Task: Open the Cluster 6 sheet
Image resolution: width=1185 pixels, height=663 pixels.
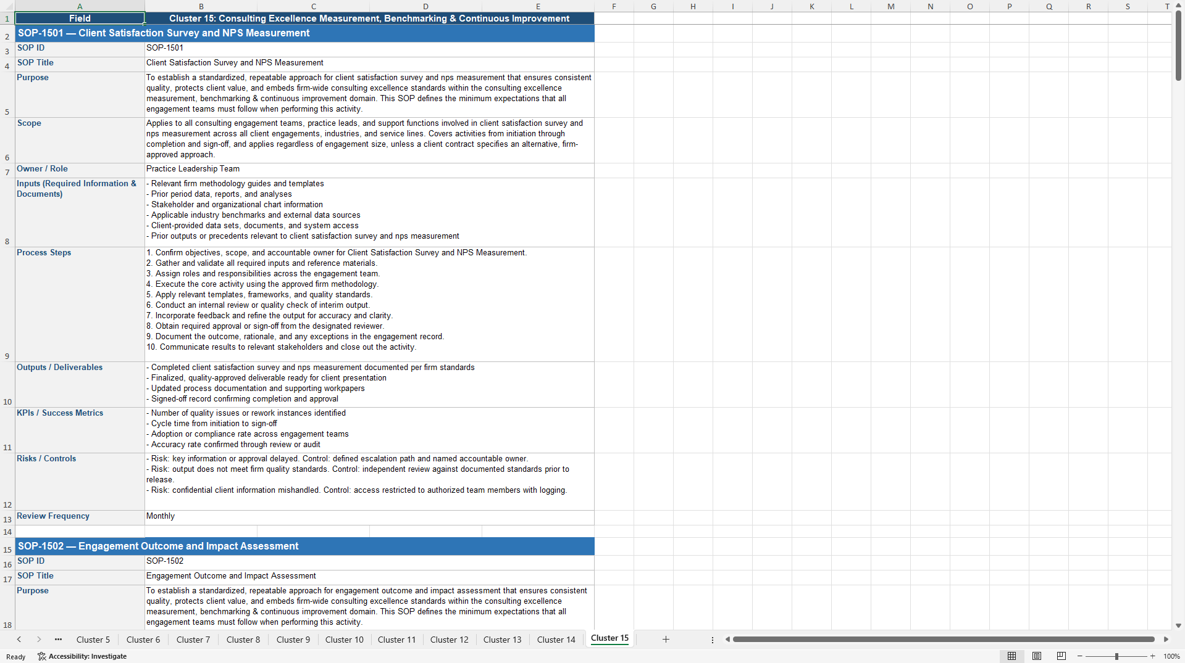Action: (143, 640)
